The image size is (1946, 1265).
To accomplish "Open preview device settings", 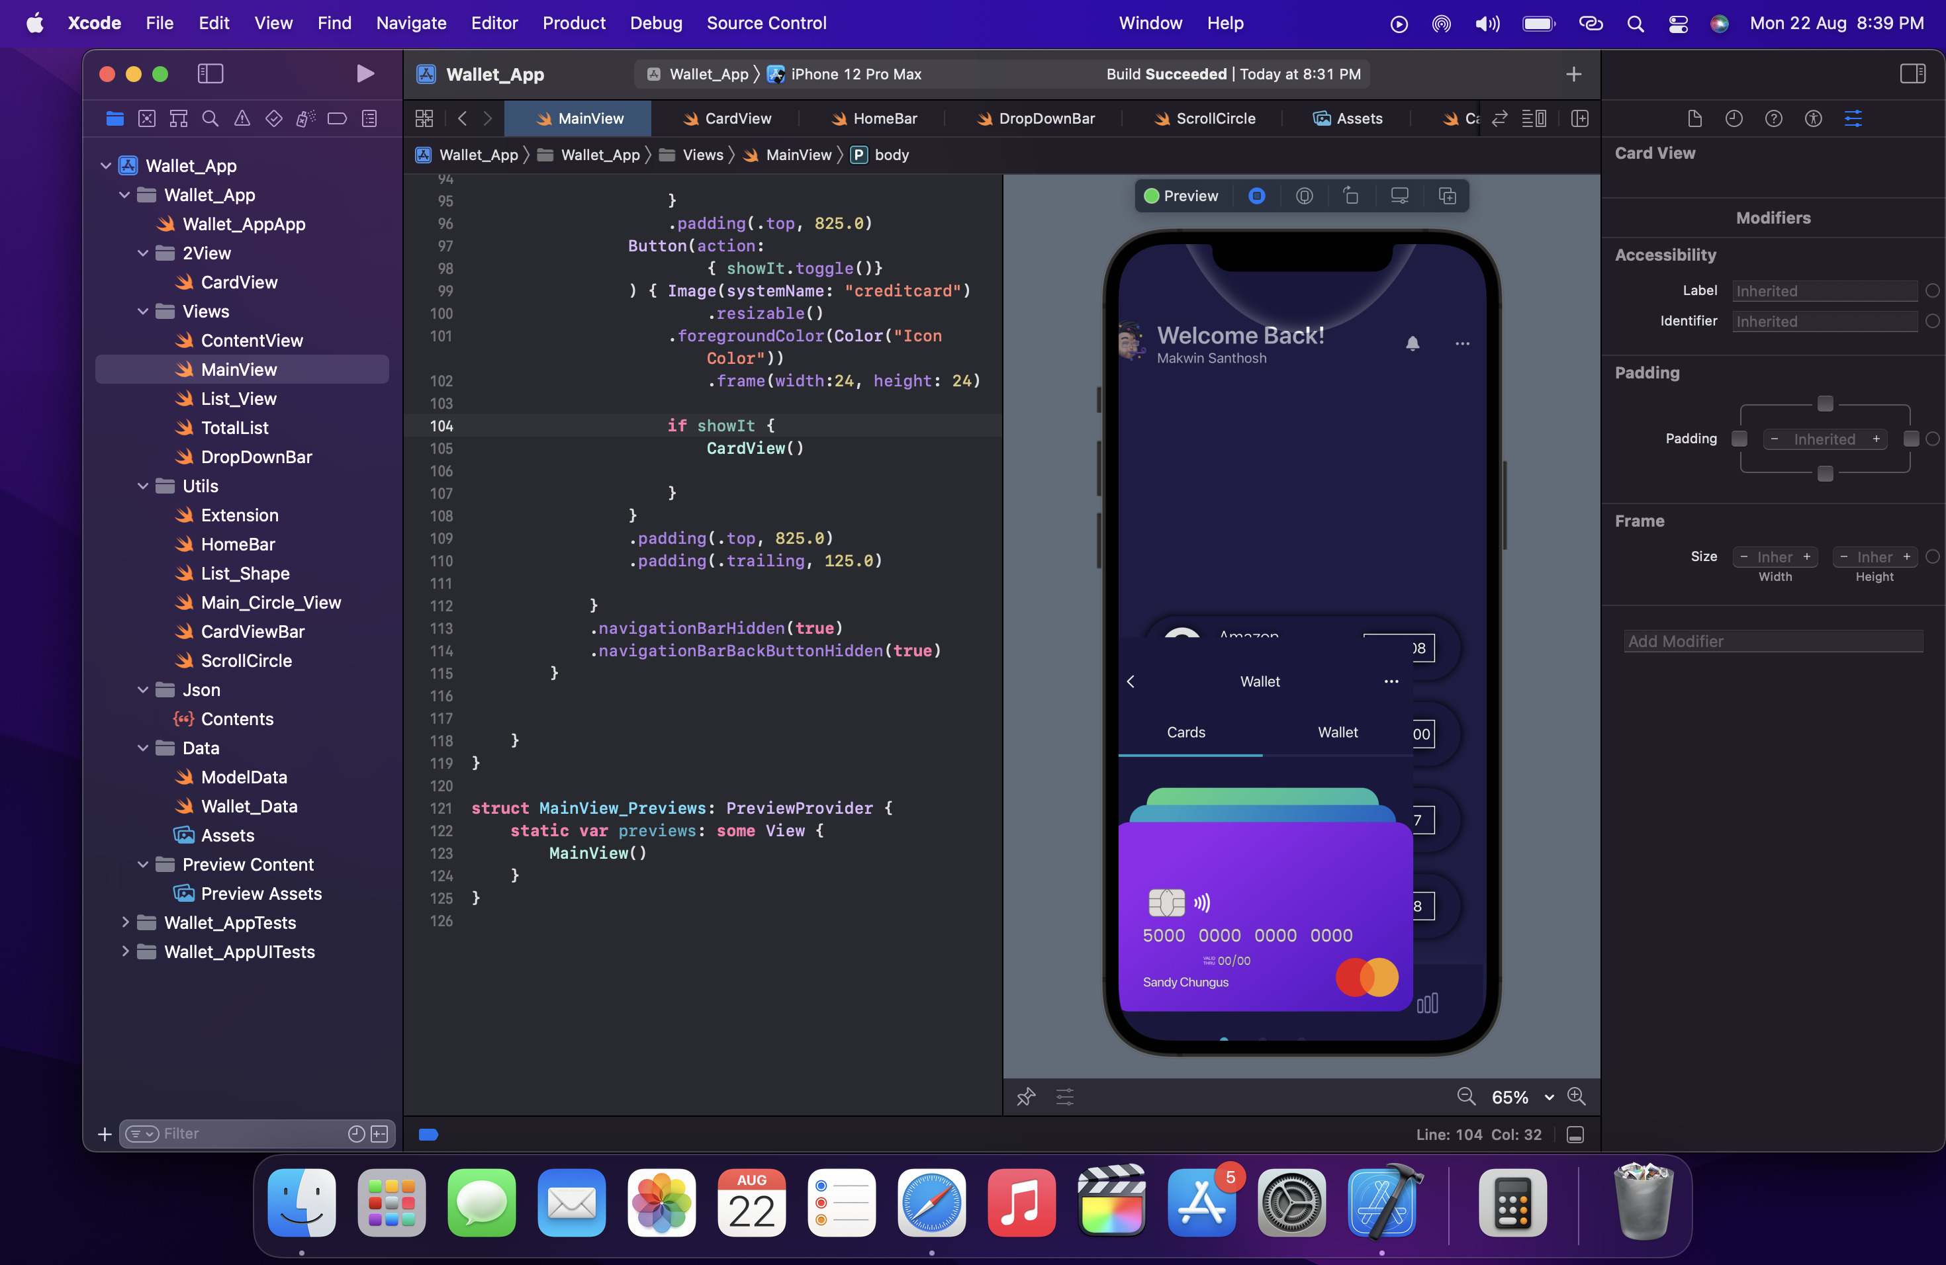I will point(1400,196).
